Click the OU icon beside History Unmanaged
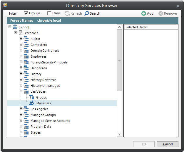Screen dimensions: 184x152 point(26,85)
